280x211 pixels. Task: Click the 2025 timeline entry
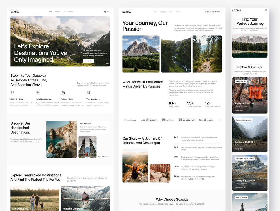click(x=198, y=168)
